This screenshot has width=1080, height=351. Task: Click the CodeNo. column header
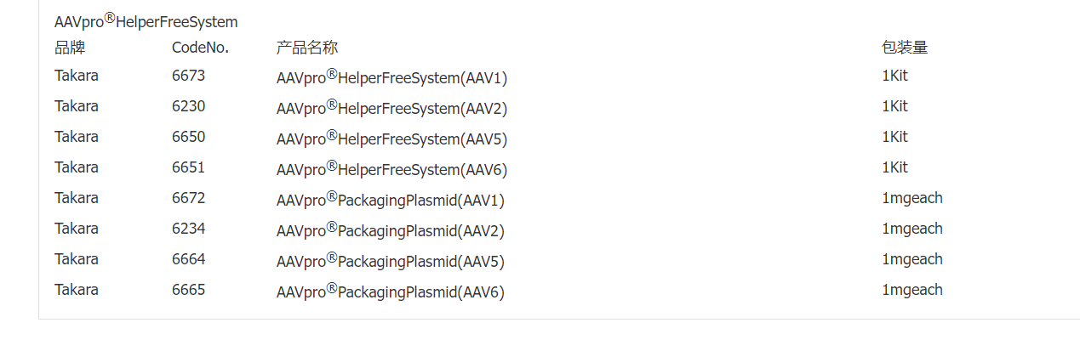pos(200,48)
